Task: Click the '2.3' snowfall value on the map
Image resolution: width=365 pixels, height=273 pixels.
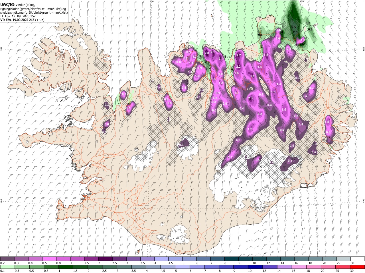Action: [250, 98]
